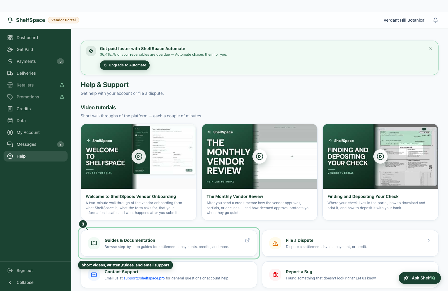
Task: Click Verdant Hill Botanical account name
Action: coord(404,20)
